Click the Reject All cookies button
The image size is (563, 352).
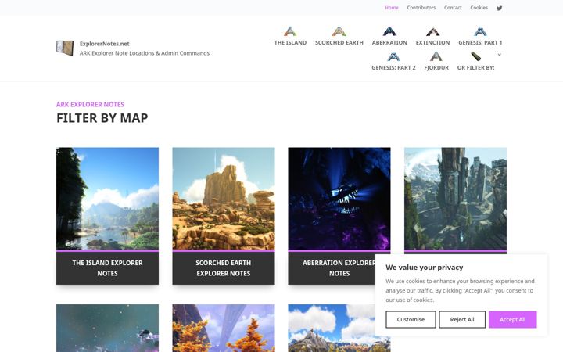[462, 319]
